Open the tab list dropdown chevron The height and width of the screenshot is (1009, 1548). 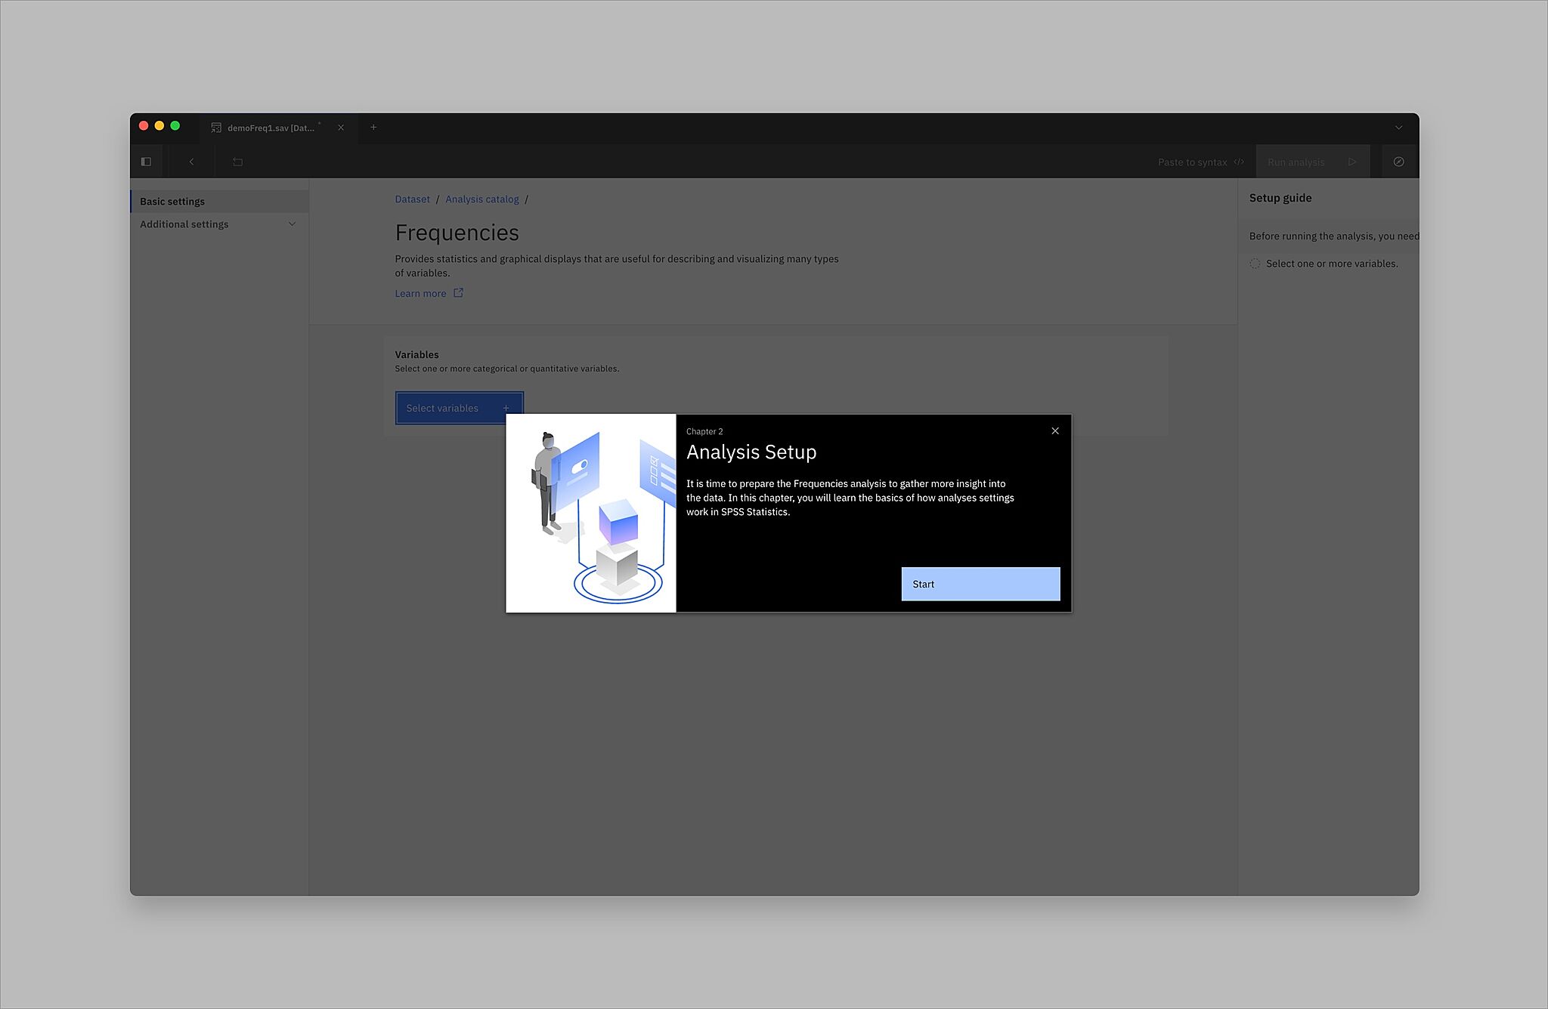pos(1398,128)
